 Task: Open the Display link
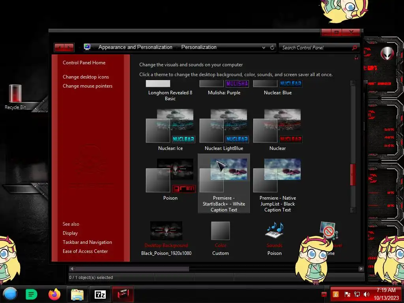70,233
